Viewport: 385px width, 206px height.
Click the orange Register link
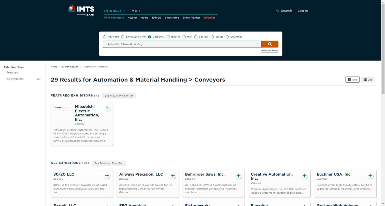[x=210, y=18]
